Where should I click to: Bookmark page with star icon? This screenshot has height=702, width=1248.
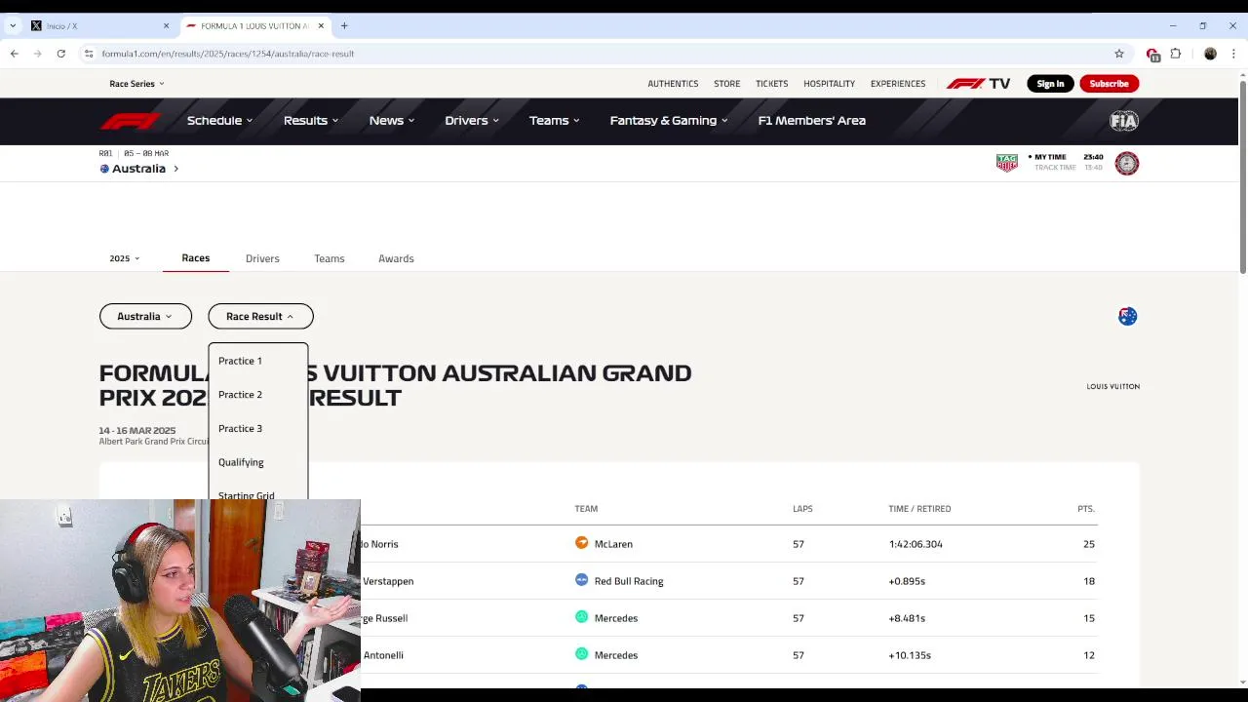[x=1119, y=54]
